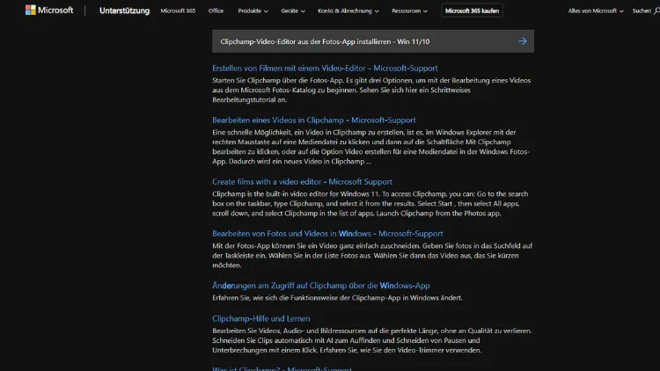Expand the Produkte dropdown
Screen dimensions: 660x371
(253, 11)
